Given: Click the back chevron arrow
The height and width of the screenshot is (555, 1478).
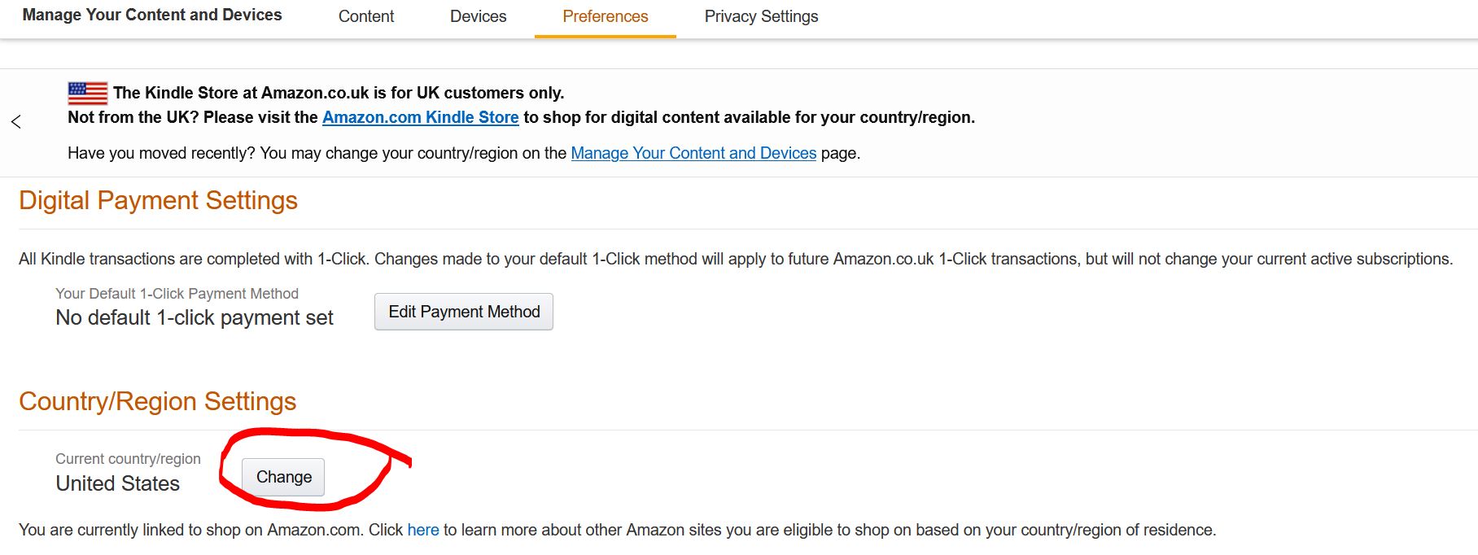Looking at the screenshot, I should (15, 119).
